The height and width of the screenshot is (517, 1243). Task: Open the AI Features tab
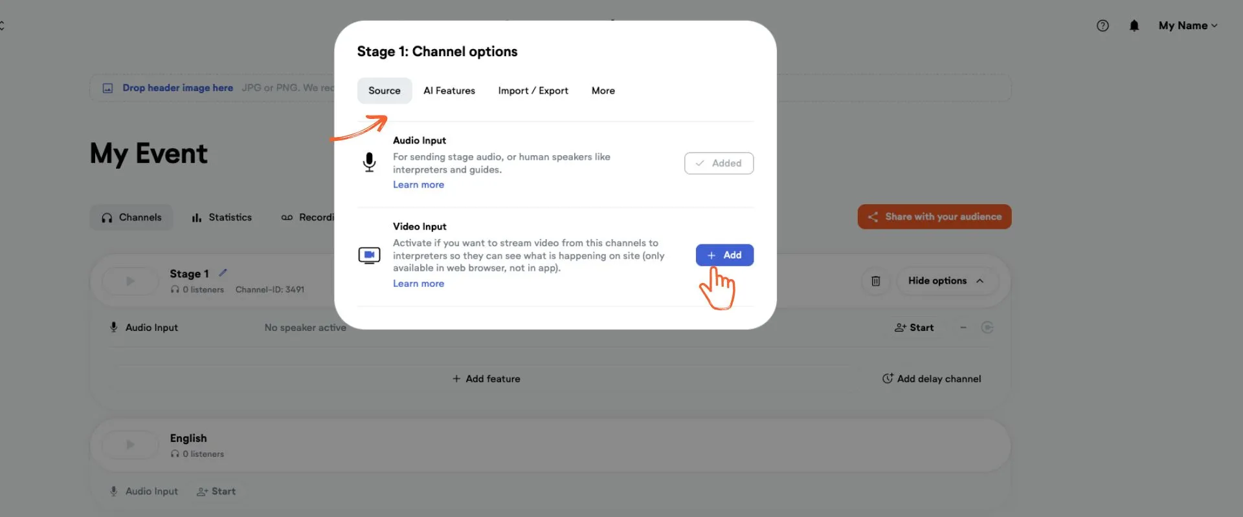pos(449,90)
